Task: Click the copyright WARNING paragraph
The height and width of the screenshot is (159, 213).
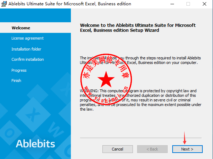Action: coord(141,100)
